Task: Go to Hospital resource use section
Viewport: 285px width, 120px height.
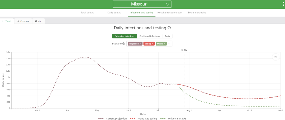Action: pos(169,13)
